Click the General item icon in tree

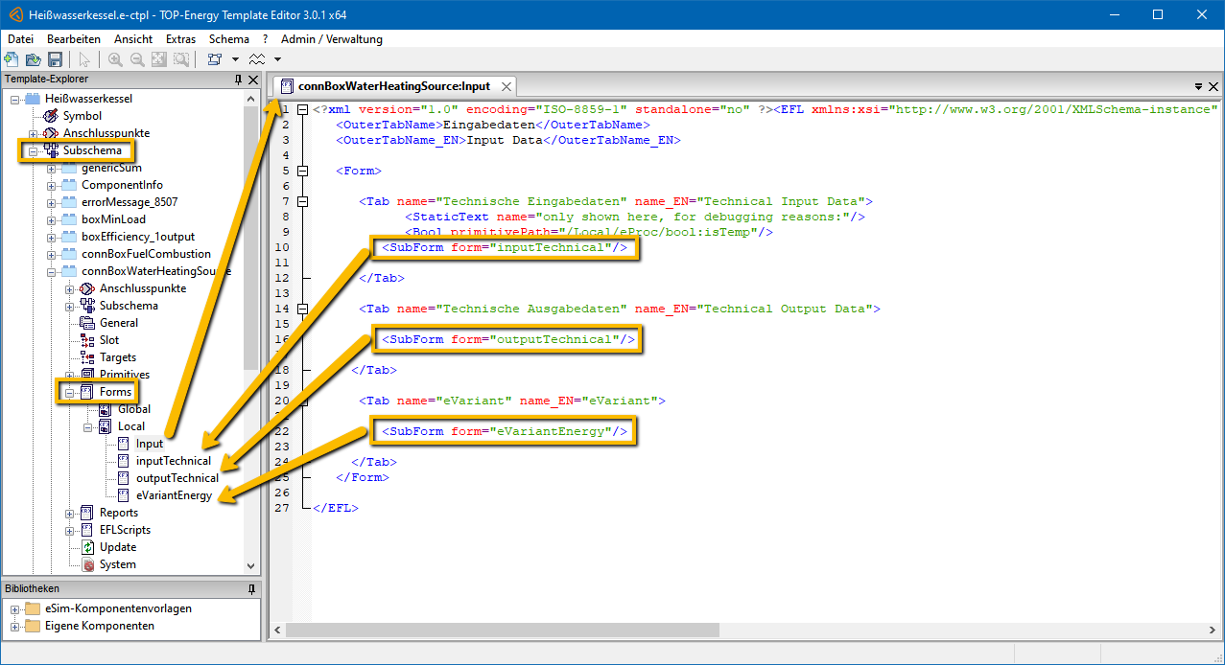point(88,323)
